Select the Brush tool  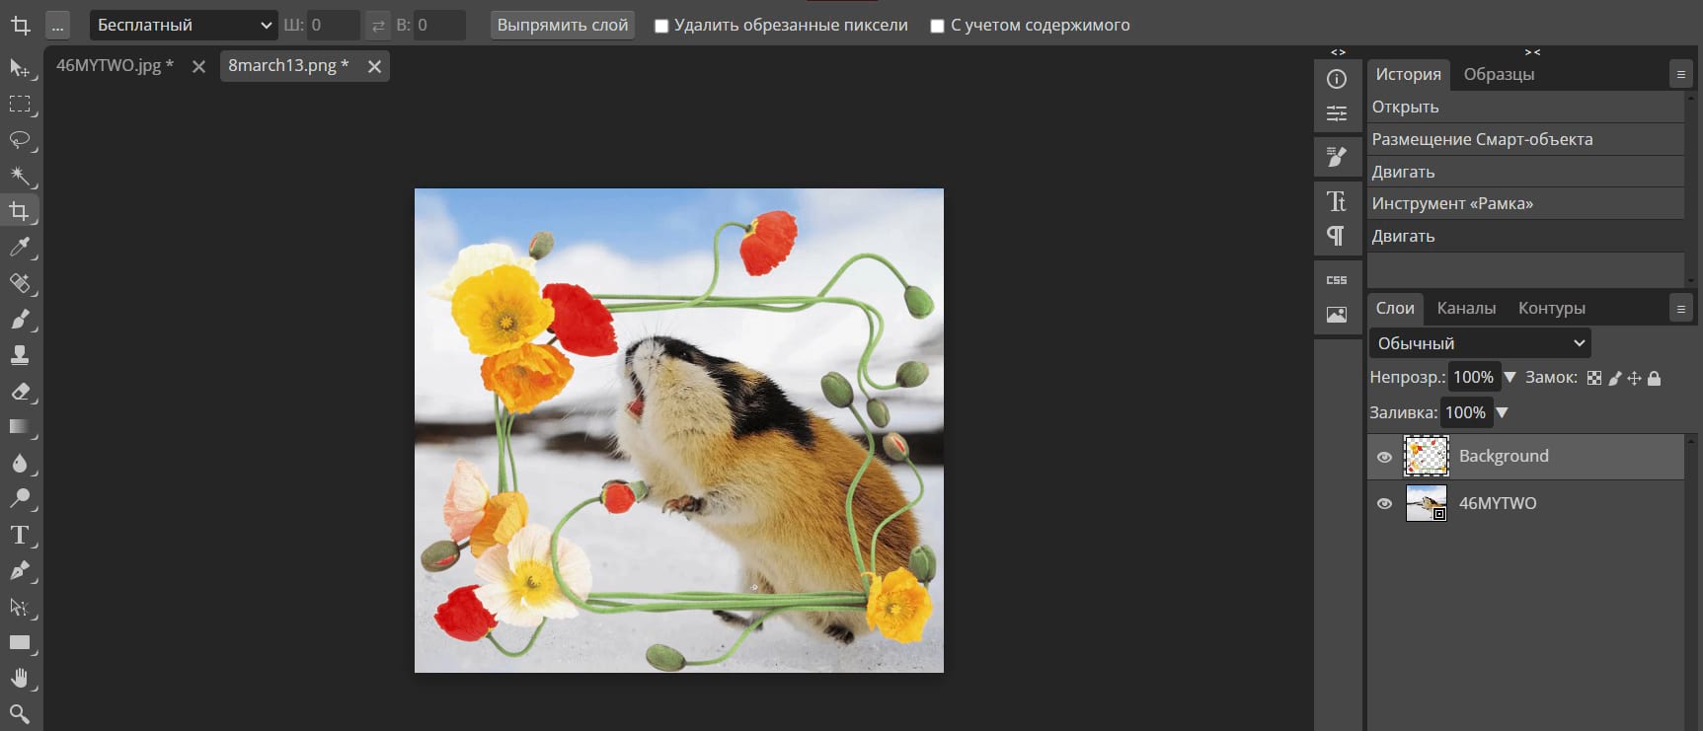pyautogui.click(x=20, y=320)
